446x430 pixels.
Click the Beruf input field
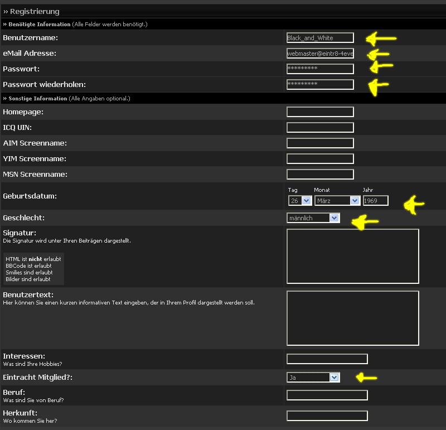coord(327,395)
